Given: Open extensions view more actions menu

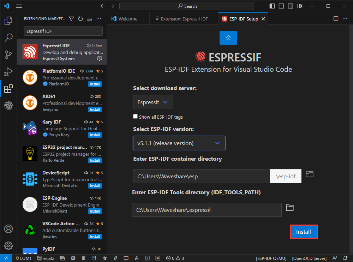Looking at the screenshot, I should [x=99, y=19].
